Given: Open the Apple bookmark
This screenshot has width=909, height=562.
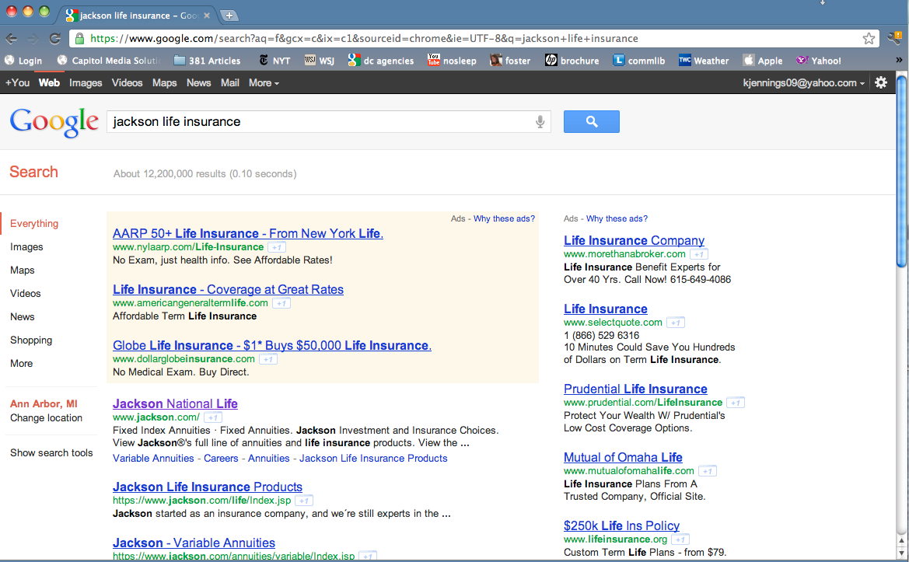Looking at the screenshot, I should pos(762,61).
